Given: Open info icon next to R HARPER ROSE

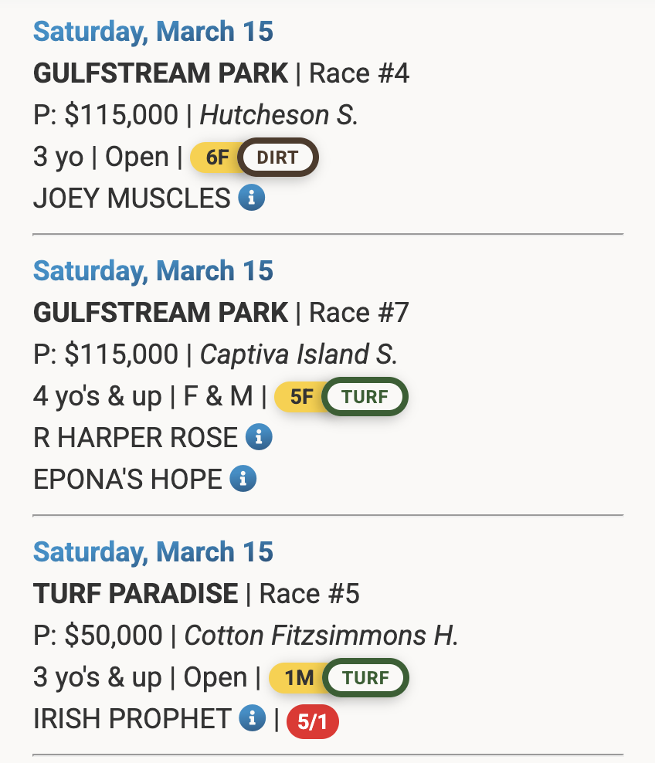Looking at the screenshot, I should pyautogui.click(x=259, y=438).
